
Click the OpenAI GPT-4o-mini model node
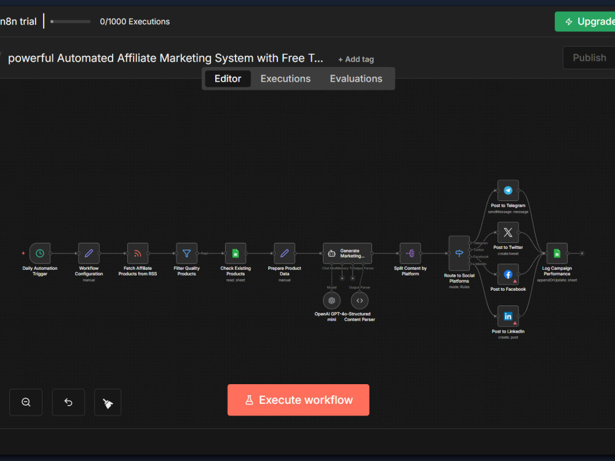(331, 301)
